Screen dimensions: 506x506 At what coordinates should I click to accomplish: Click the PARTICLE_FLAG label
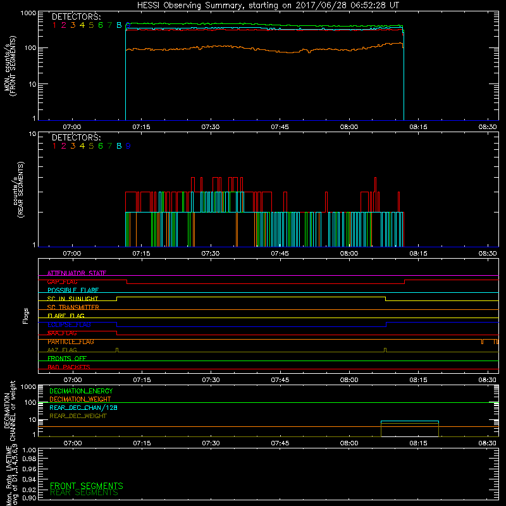coord(71,342)
